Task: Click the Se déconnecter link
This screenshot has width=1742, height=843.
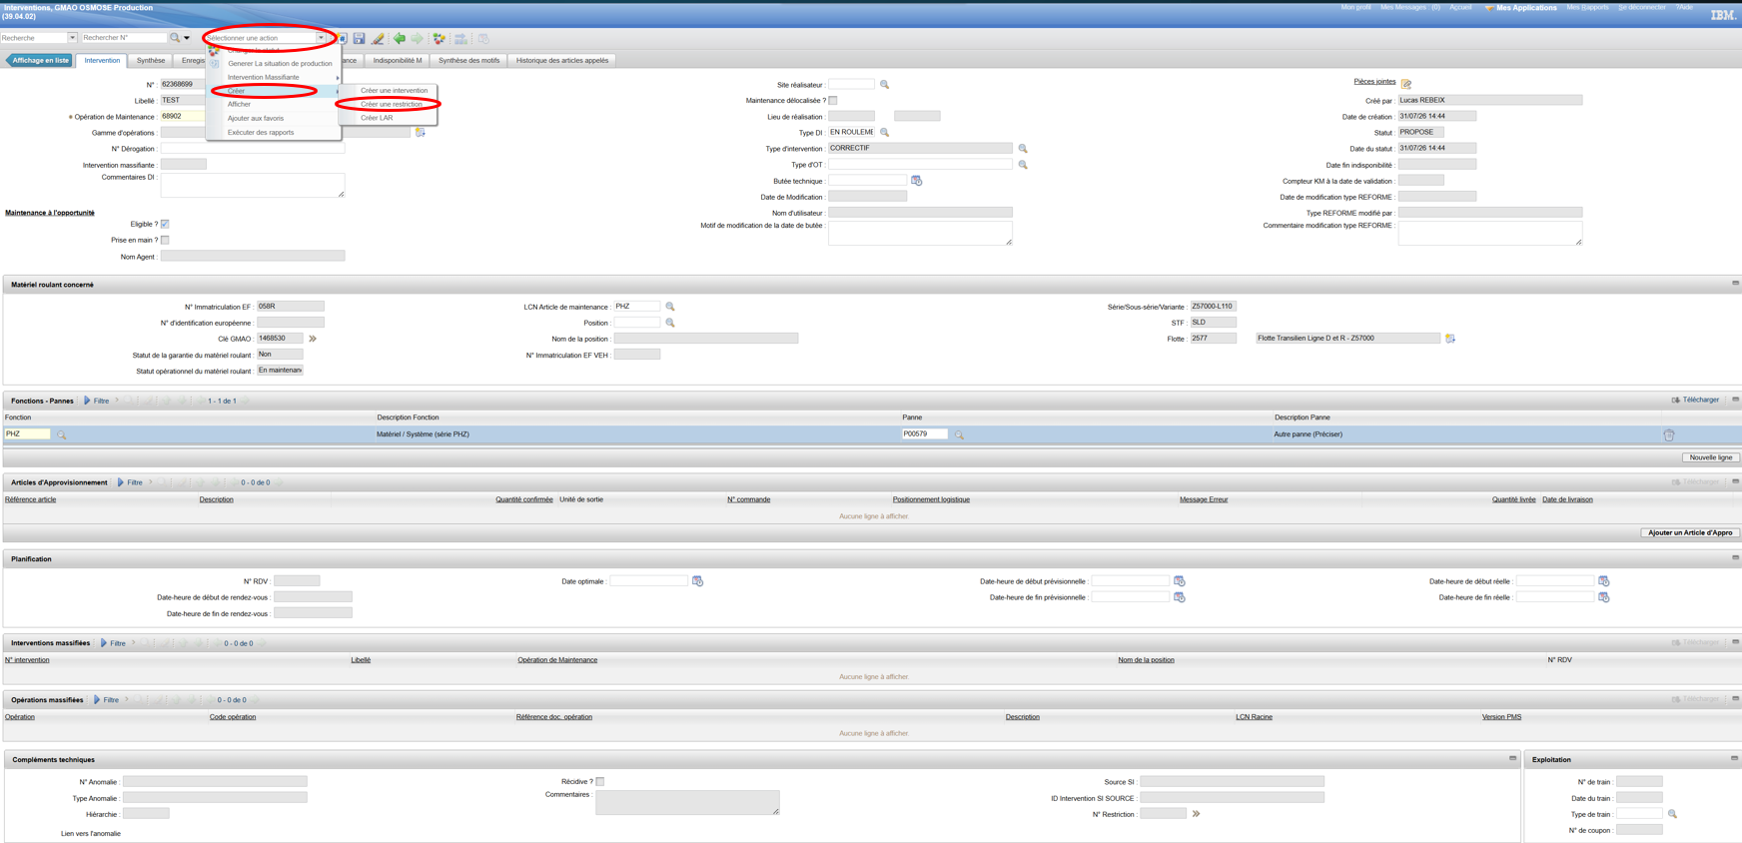Action: (1642, 7)
